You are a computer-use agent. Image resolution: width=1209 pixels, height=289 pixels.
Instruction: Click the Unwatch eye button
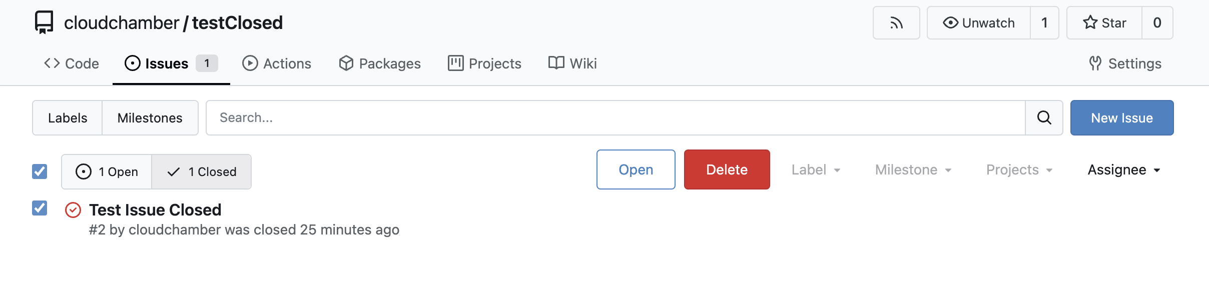[979, 23]
